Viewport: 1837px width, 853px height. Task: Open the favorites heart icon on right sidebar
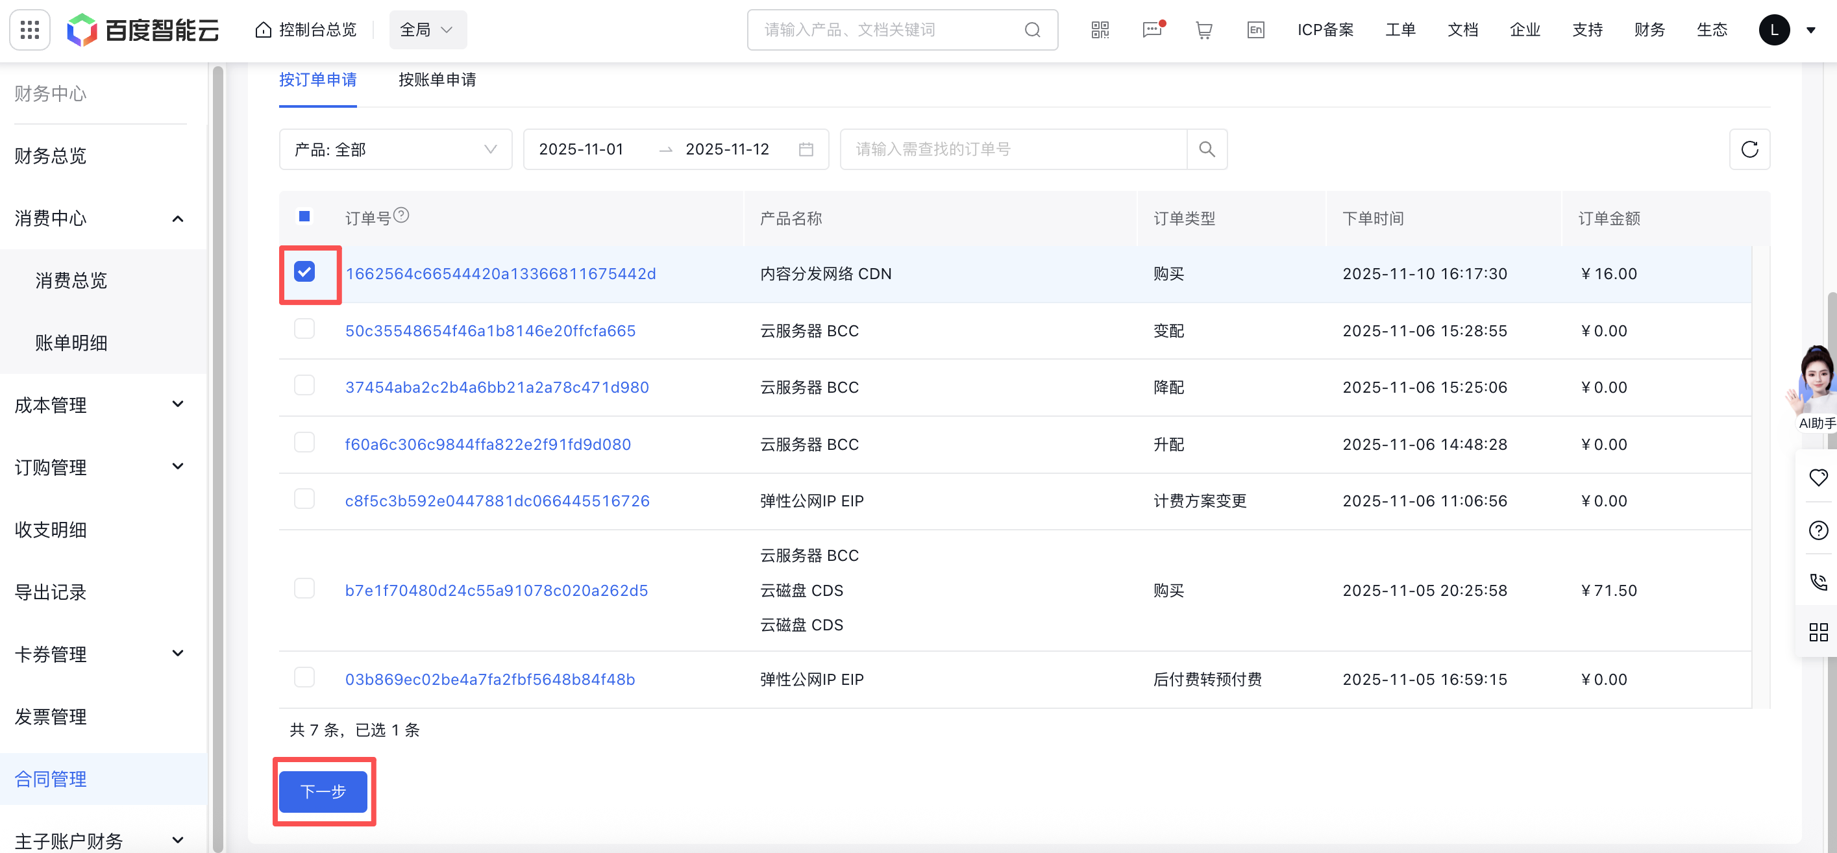1818,477
